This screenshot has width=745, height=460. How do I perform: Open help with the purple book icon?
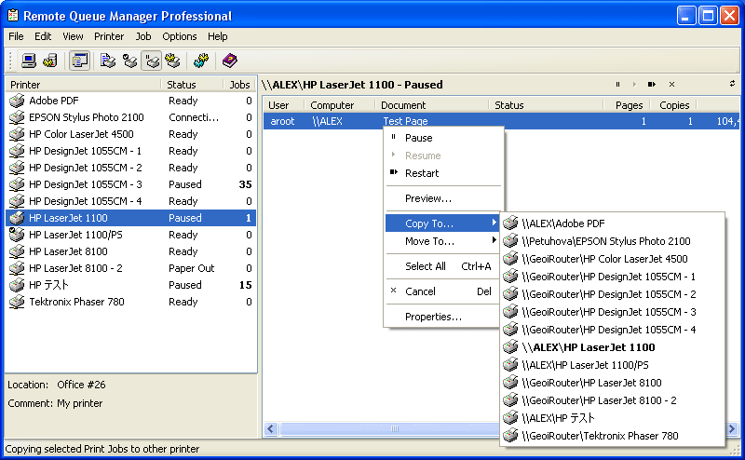tap(229, 61)
